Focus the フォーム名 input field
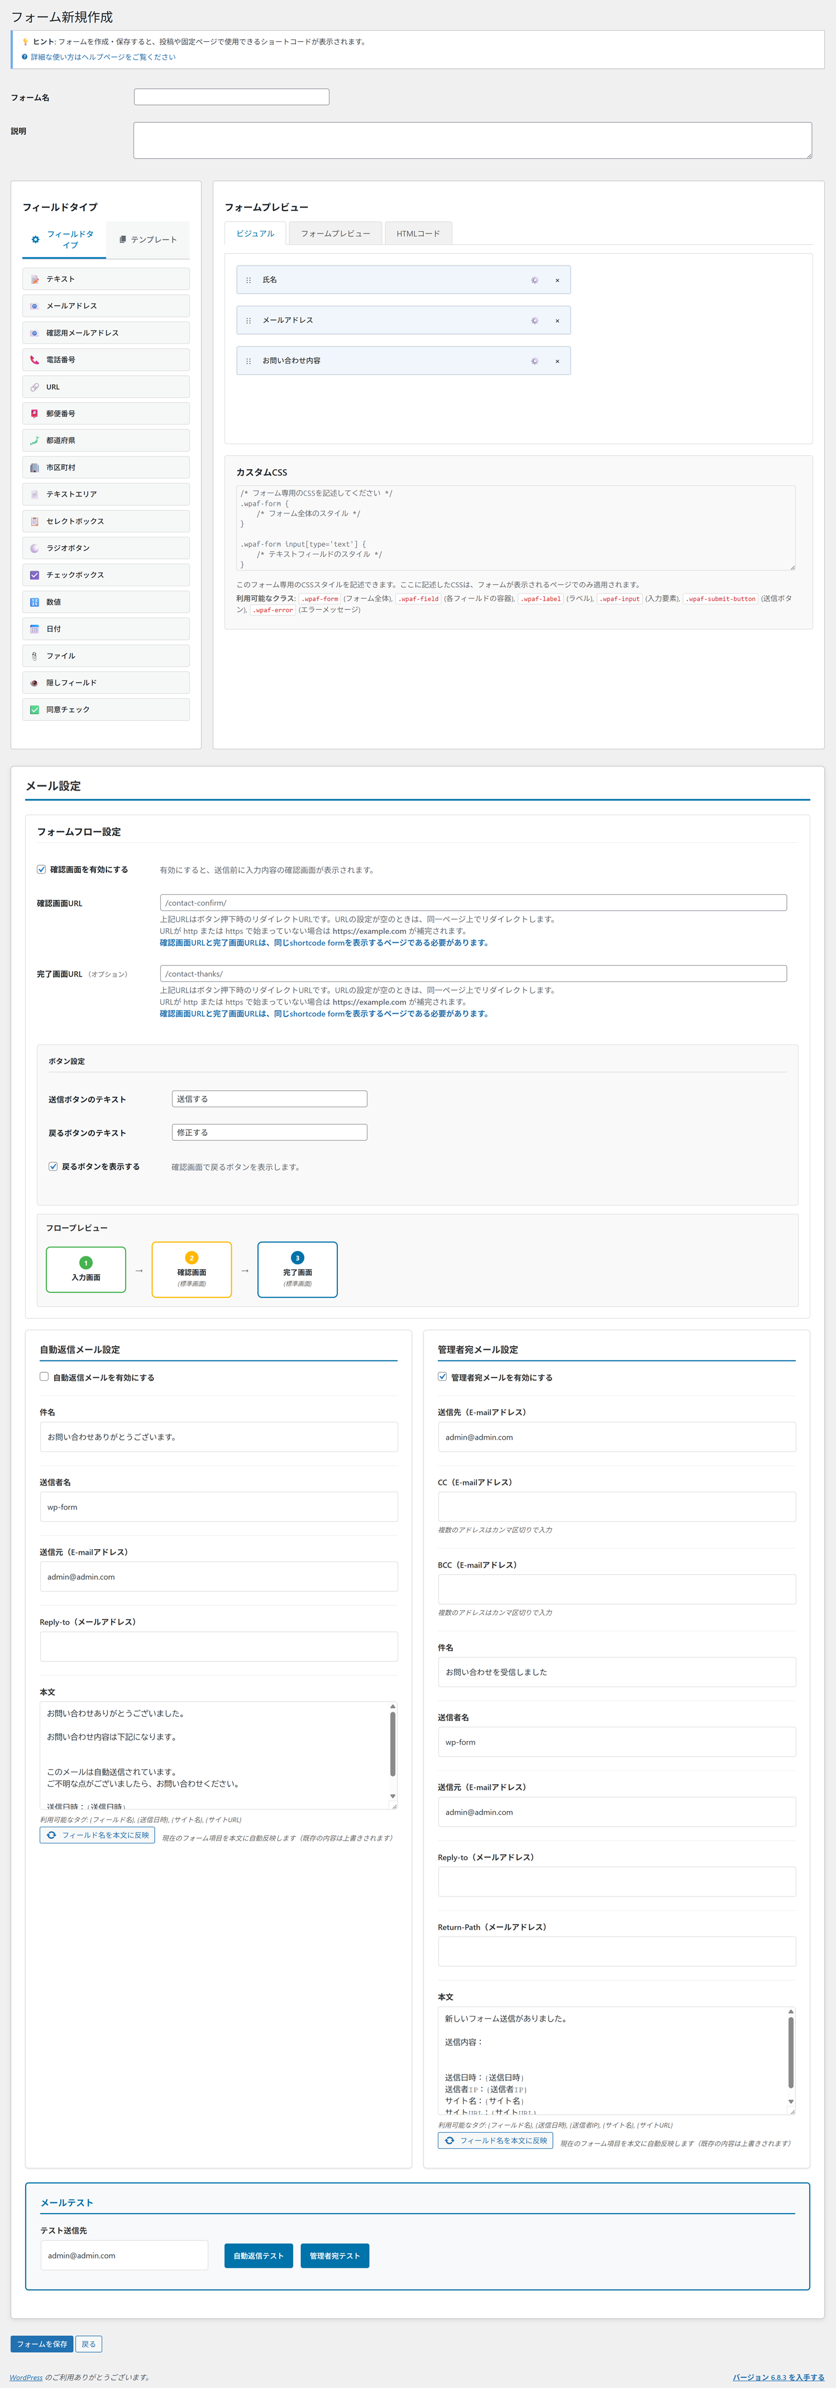Viewport: 836px width, 2389px height. (x=232, y=97)
